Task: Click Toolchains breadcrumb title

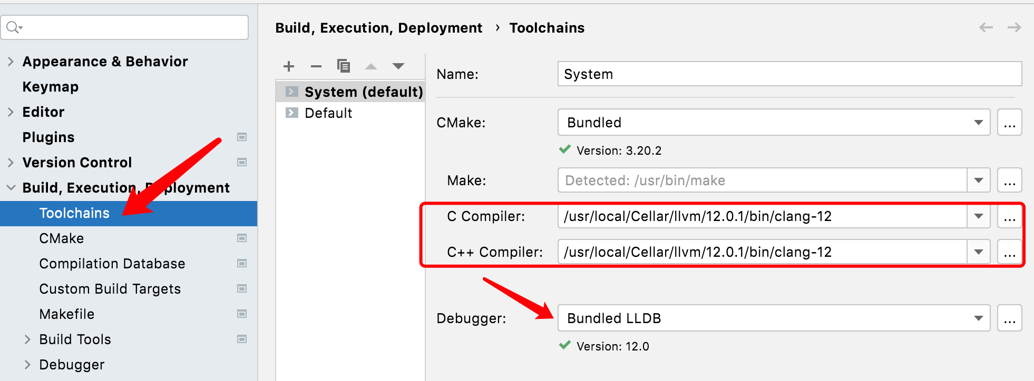Action: tap(547, 28)
